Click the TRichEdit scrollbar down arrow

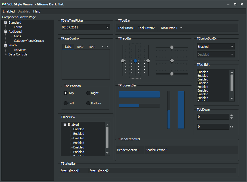tap(232, 98)
